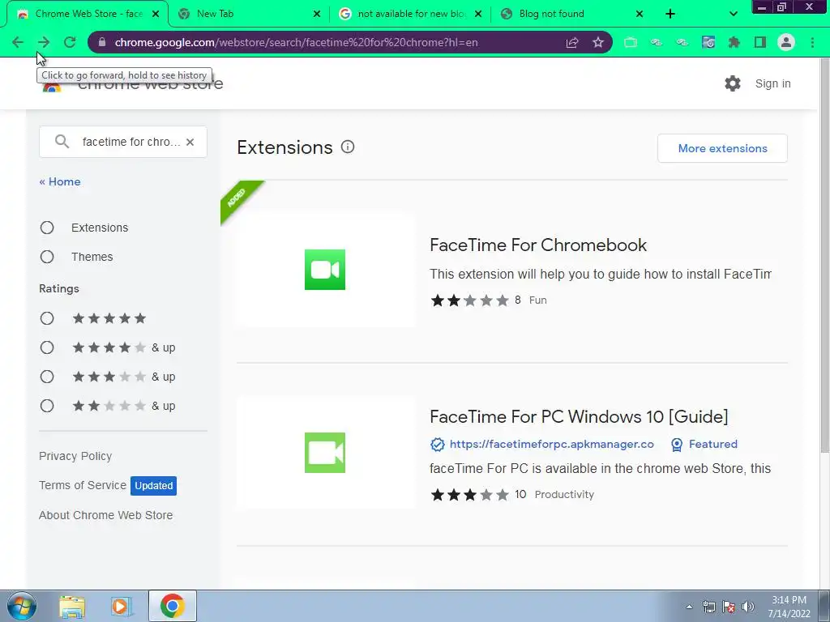This screenshot has height=622, width=830.
Task: Open the Privacy Policy link
Action: tap(75, 456)
